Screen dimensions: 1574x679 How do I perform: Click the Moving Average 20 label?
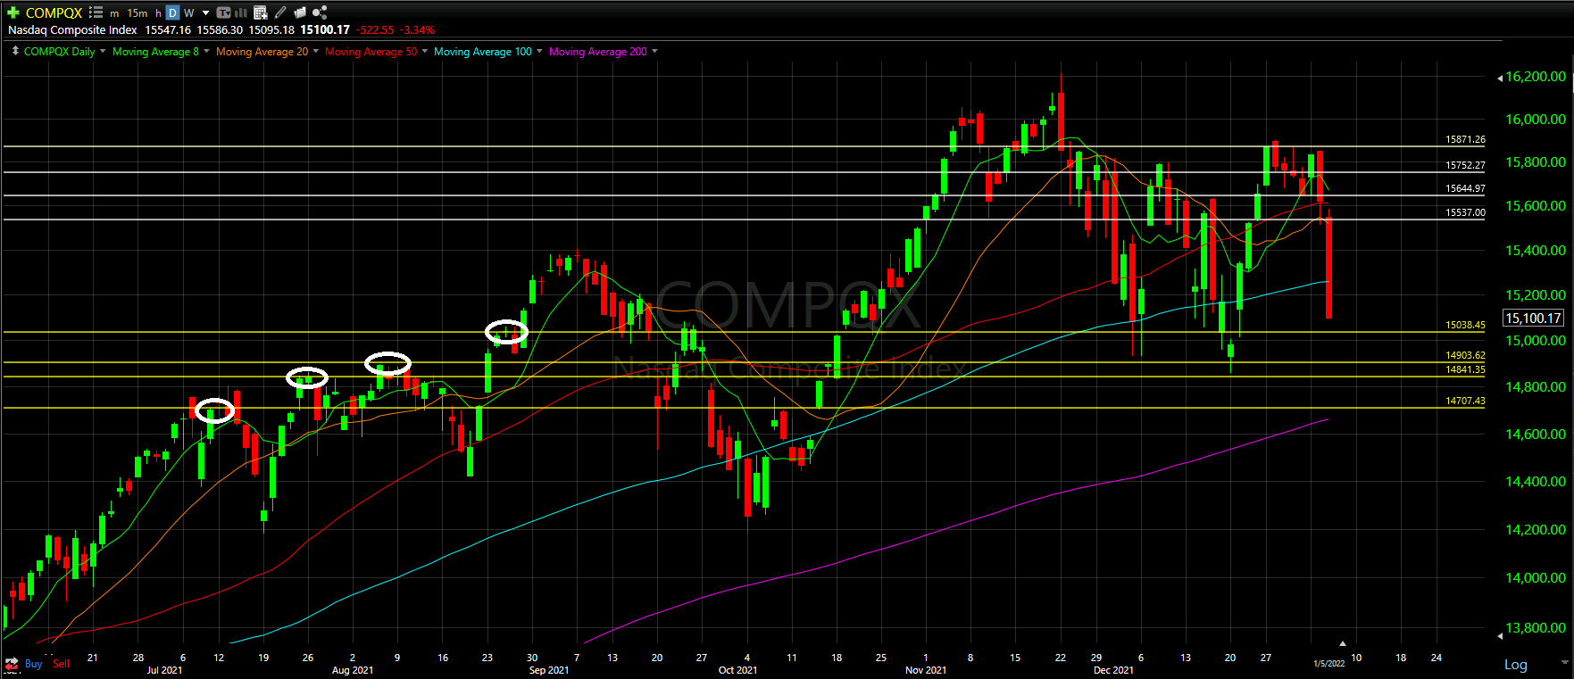pyautogui.click(x=262, y=52)
